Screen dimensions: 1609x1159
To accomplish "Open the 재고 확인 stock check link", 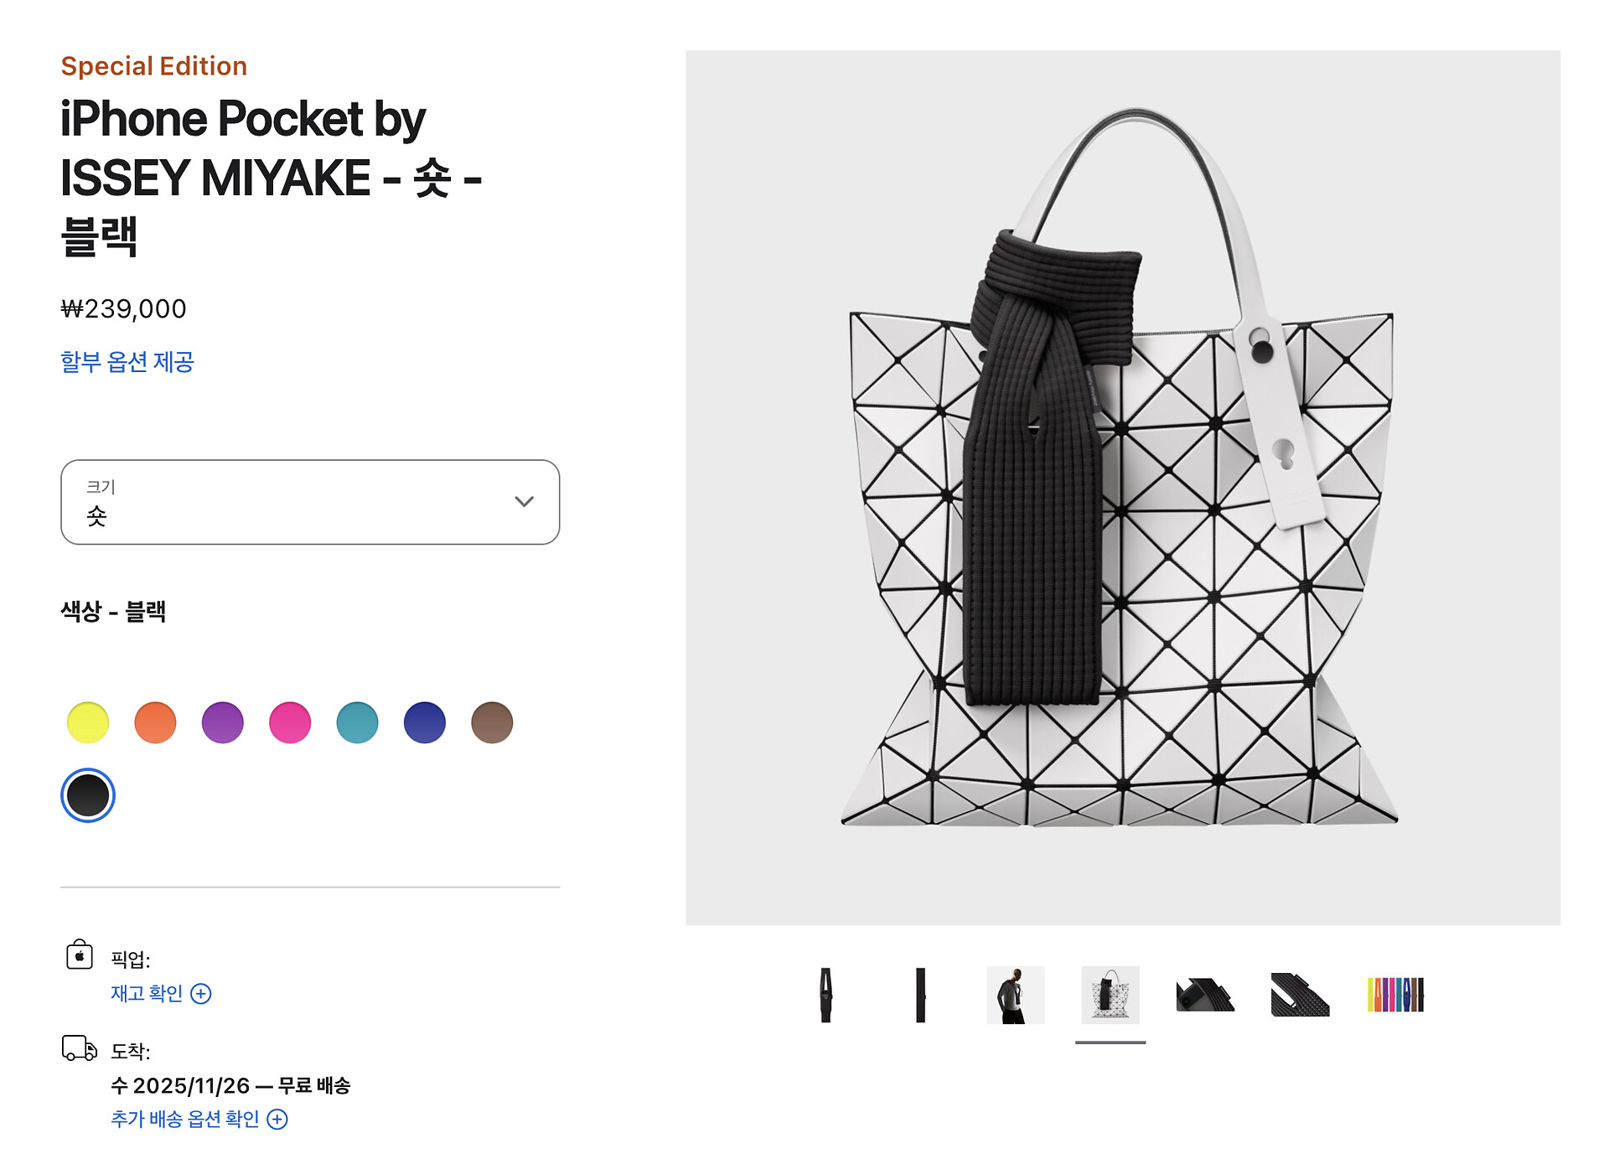I will tap(147, 994).
